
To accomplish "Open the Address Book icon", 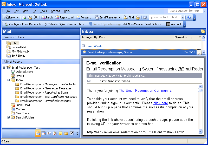I will (145, 17).
